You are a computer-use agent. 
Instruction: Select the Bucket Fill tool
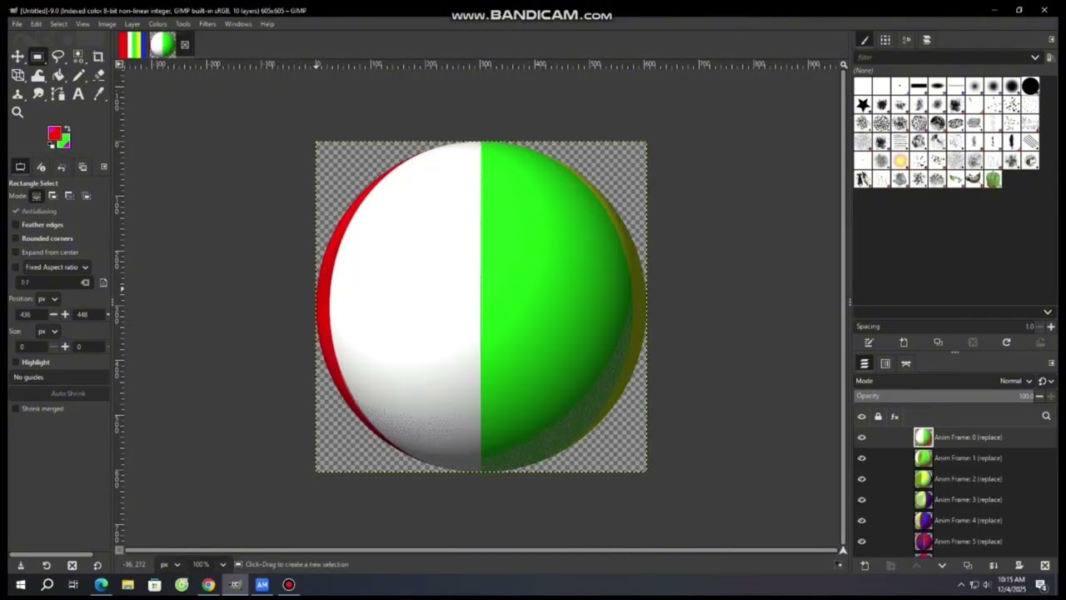[x=58, y=76]
